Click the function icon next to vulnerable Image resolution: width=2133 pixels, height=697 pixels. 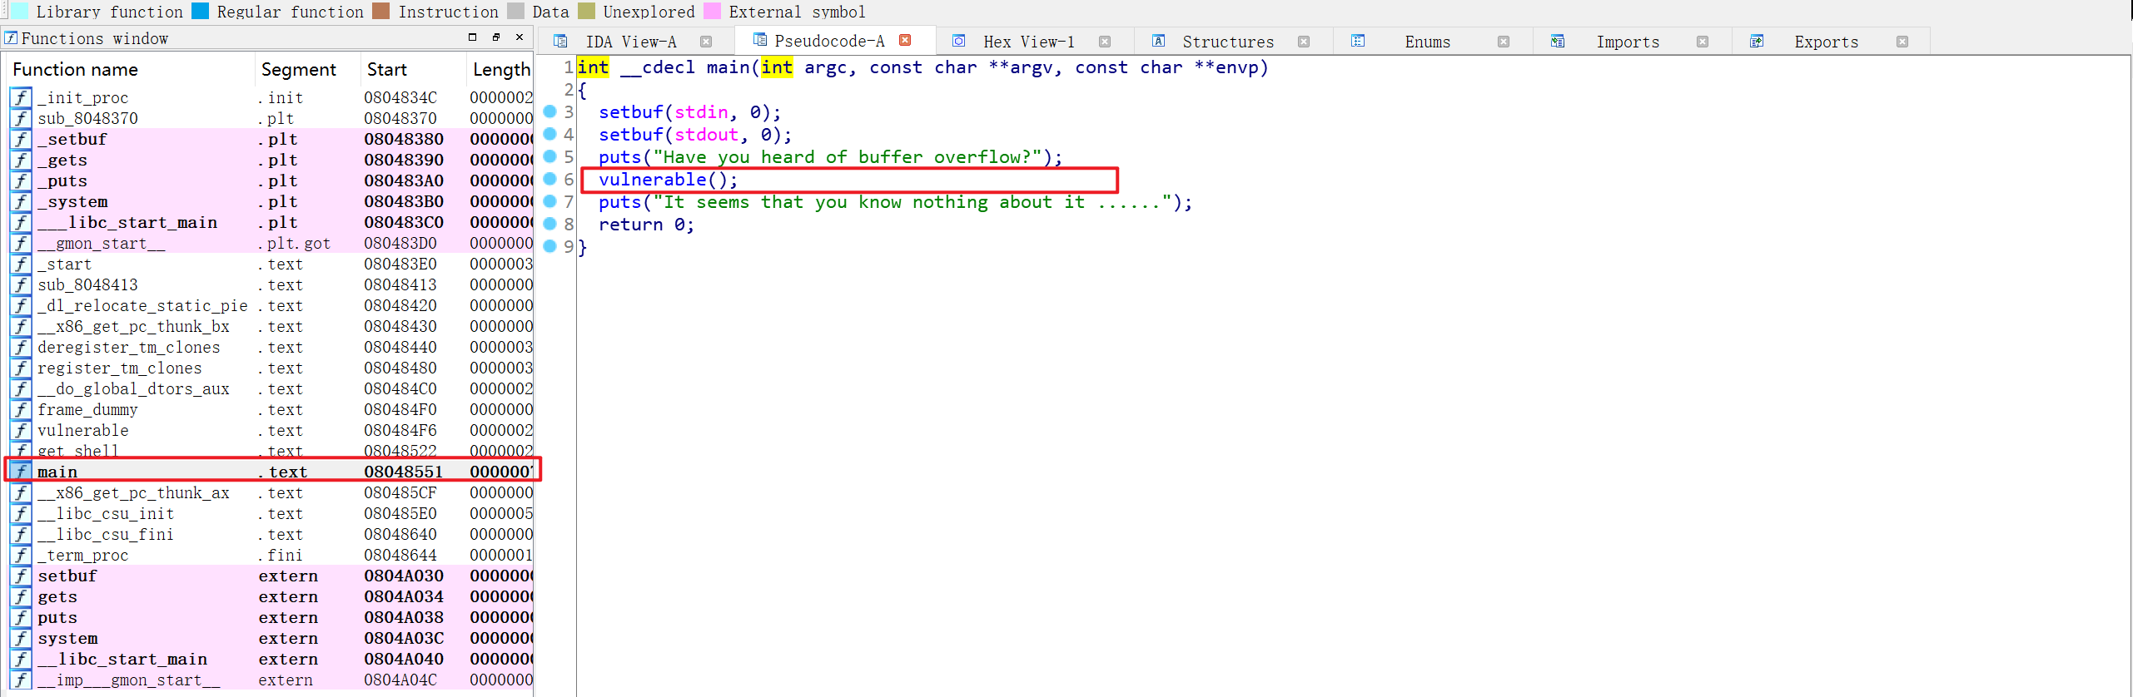point(21,430)
